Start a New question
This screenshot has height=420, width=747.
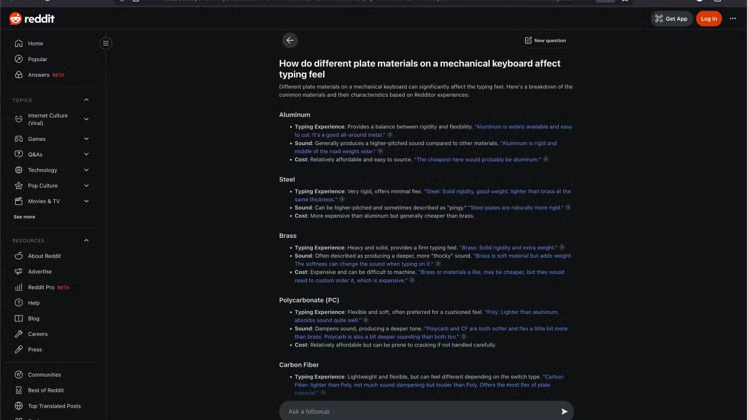tap(545, 40)
